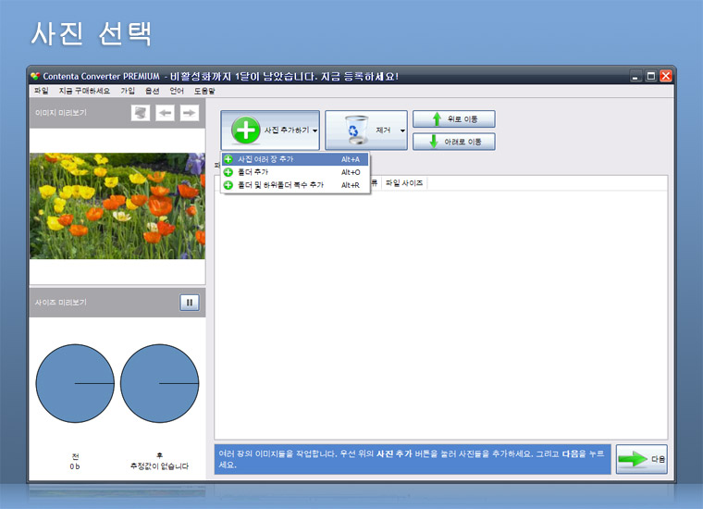Click the rotate image icon in preview header
This screenshot has height=509, width=703.
141,113
